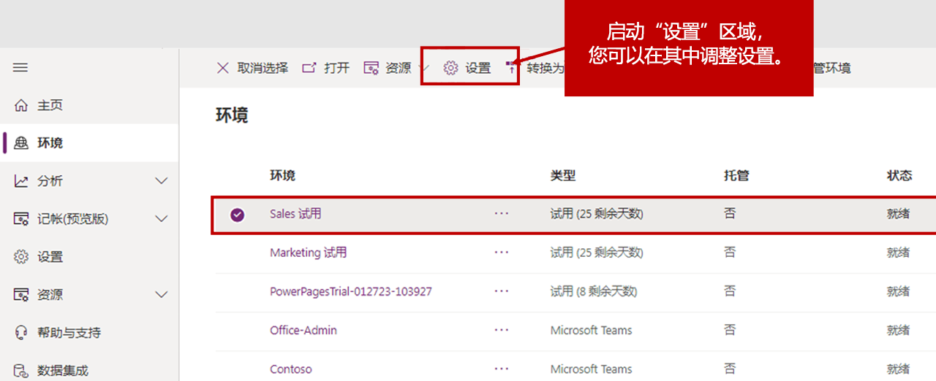The width and height of the screenshot is (936, 381).
Task: Open the Office-Admin environment link
Action: 303,330
